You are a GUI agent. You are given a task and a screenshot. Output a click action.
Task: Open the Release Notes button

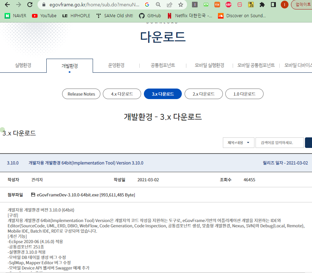(81, 94)
